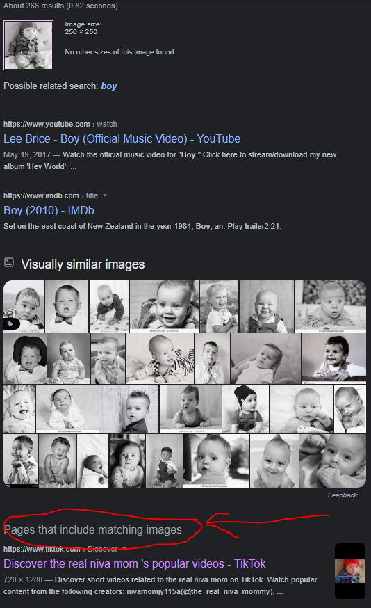This screenshot has width=371, height=608.
Task: Select the baby chewing hand thumbnail, bottom row
Action: (x=333, y=461)
